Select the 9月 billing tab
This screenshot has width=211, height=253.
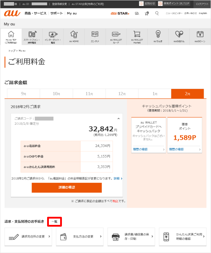click(x=23, y=94)
